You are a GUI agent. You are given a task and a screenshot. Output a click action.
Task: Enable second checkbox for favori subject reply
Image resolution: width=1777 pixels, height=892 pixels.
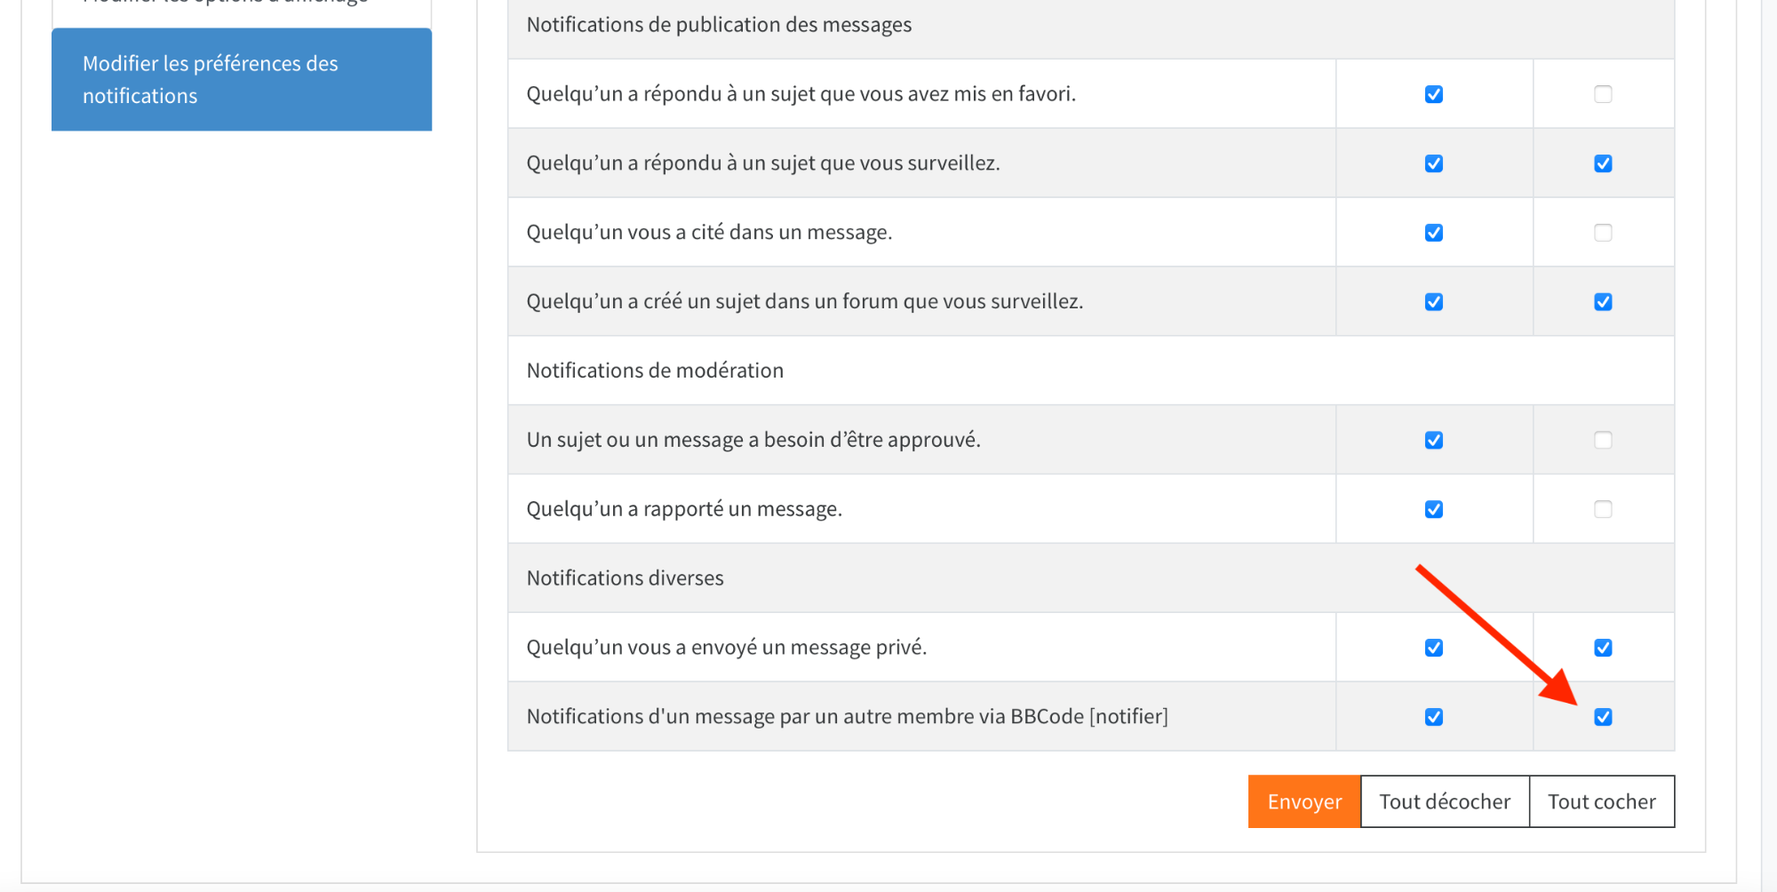1603,94
